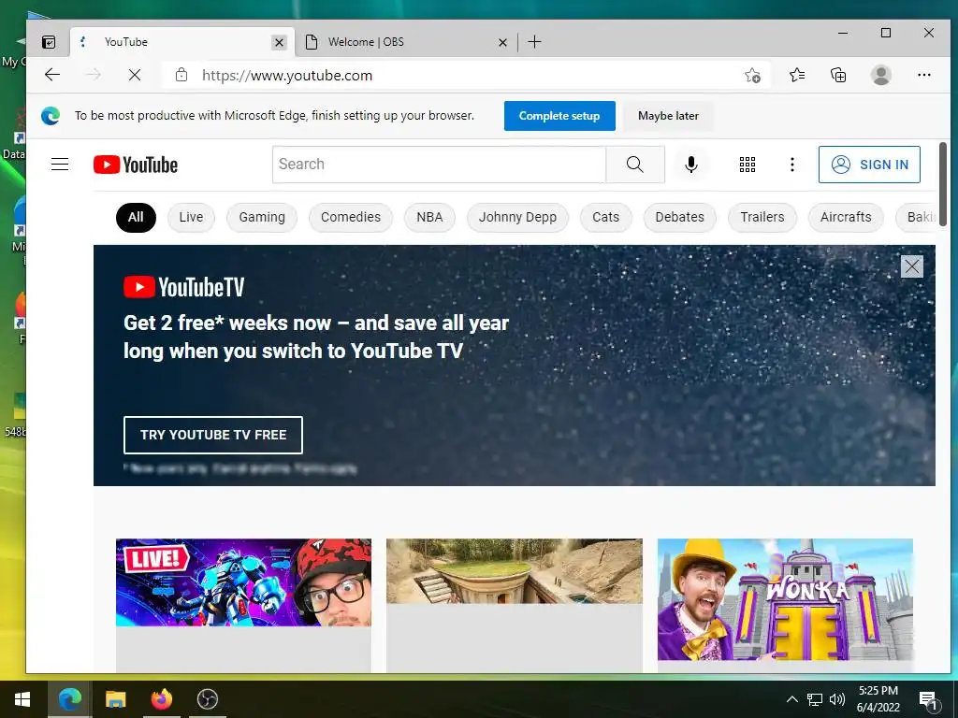The image size is (958, 718).
Task: Click the Complete setup button
Action: 559,116
